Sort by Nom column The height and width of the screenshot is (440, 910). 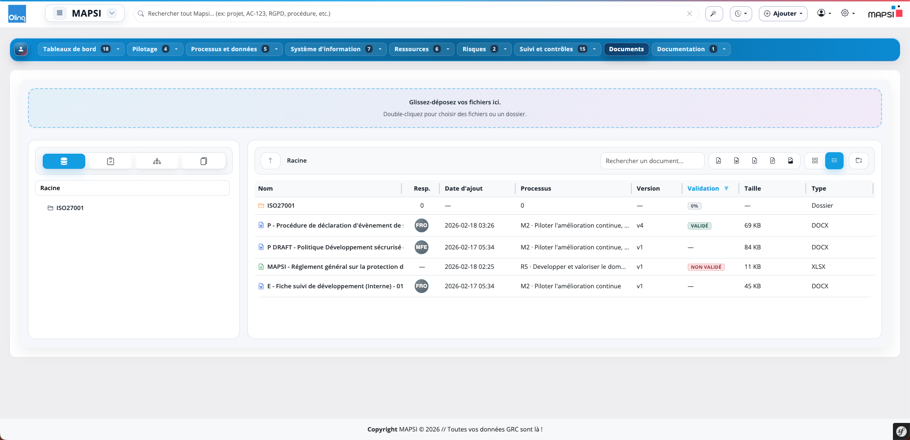coord(265,189)
